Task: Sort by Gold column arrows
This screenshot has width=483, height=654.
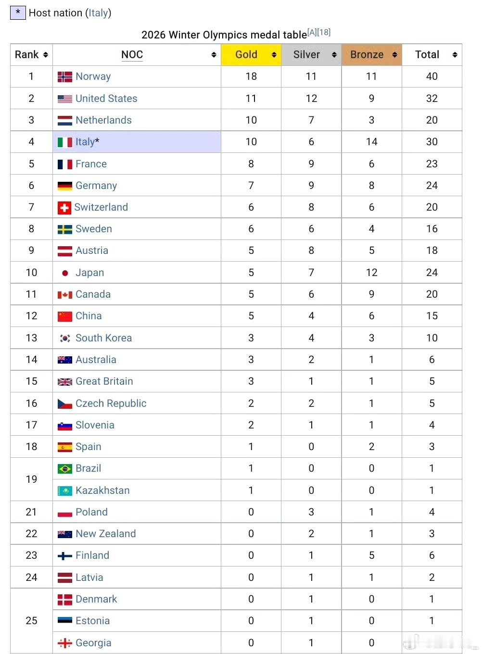Action: tap(274, 55)
